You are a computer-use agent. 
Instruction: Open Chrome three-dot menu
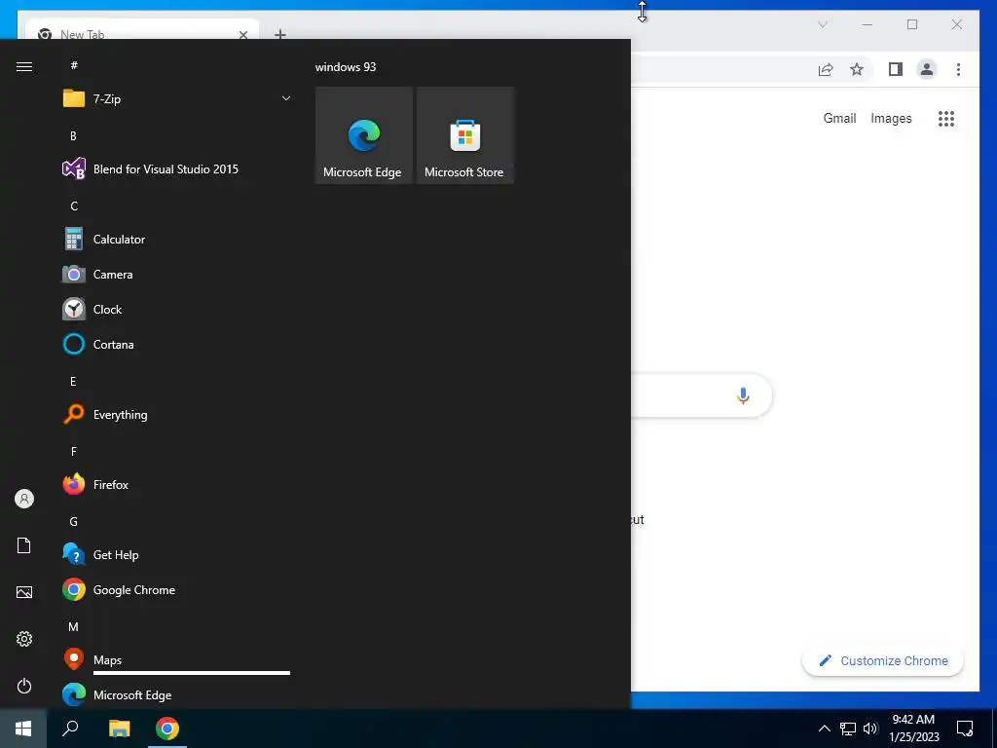click(958, 69)
